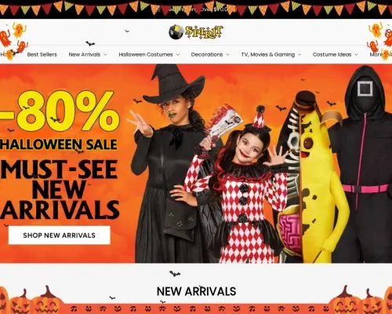This screenshot has height=314, width=392.
Task: Click the globe icon beside Spirit logo
Action: (x=176, y=32)
